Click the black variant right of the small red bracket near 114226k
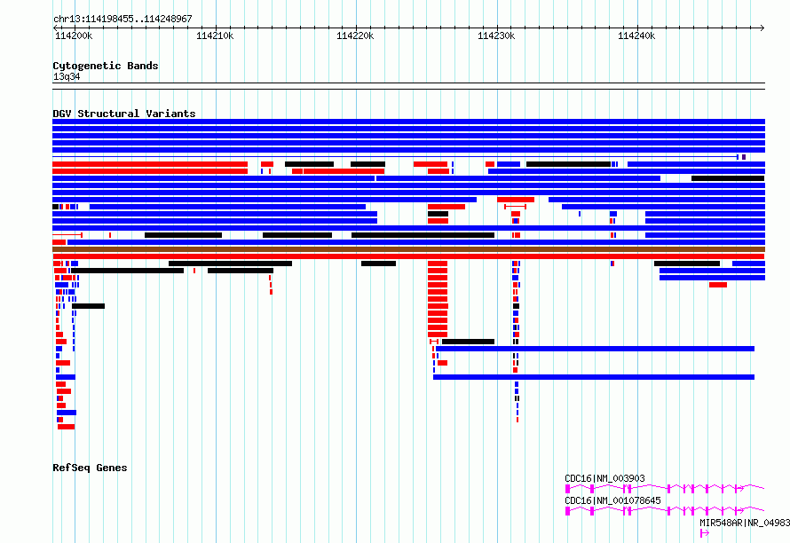 (x=468, y=342)
